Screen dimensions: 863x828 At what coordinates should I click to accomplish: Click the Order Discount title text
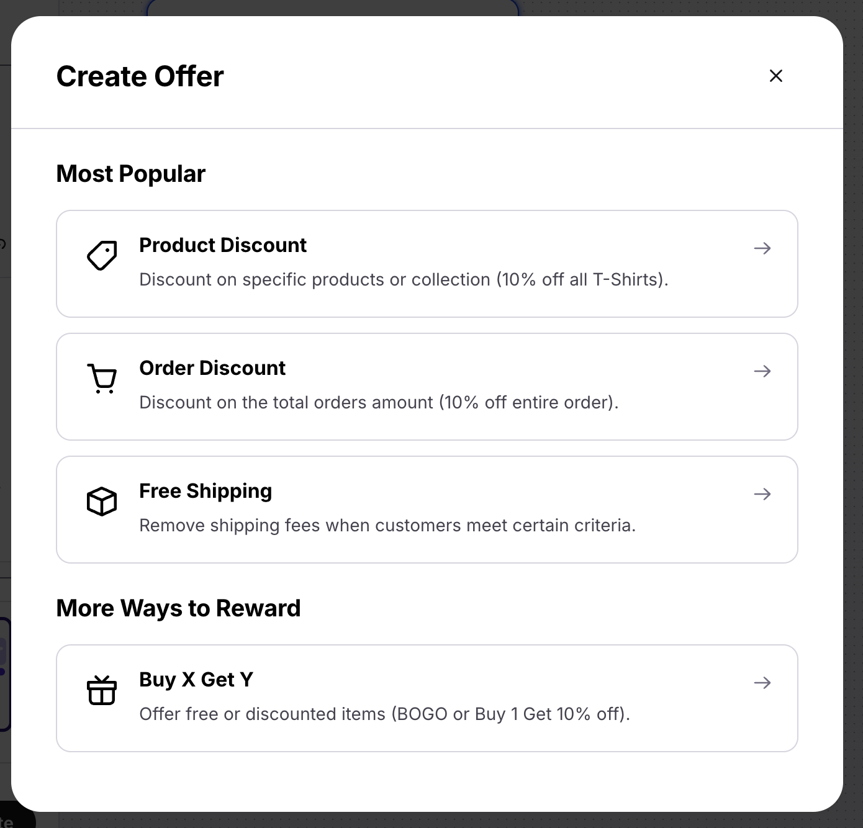(212, 367)
